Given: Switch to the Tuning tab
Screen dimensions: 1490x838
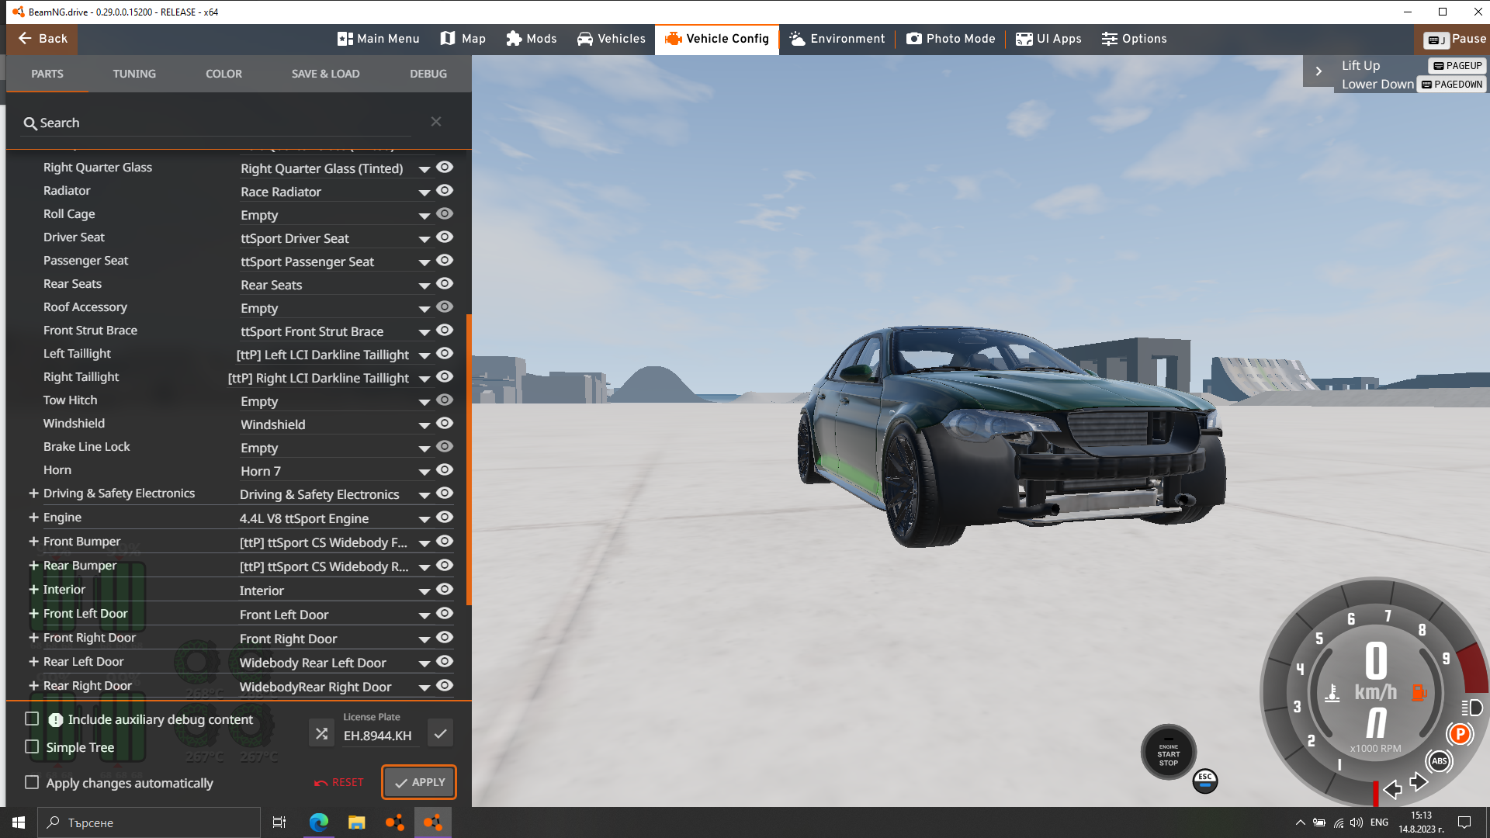Looking at the screenshot, I should point(134,74).
